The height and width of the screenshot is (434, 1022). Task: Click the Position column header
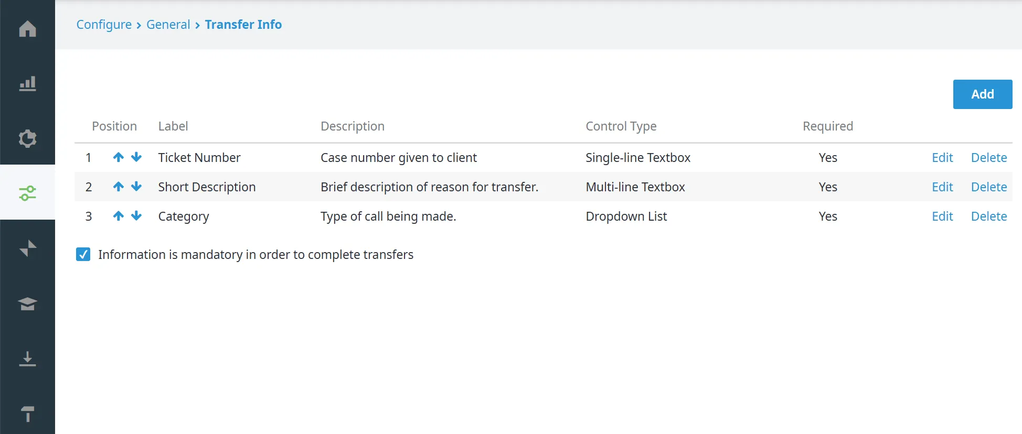coord(114,126)
